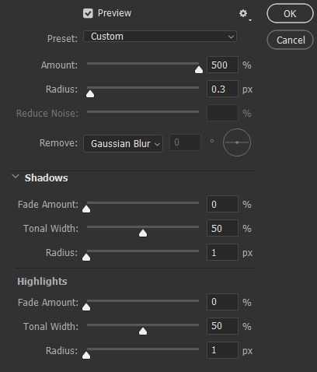Image resolution: width=317 pixels, height=372 pixels.
Task: Click the Highlights Fade Amount slider handle
Action: (86, 307)
